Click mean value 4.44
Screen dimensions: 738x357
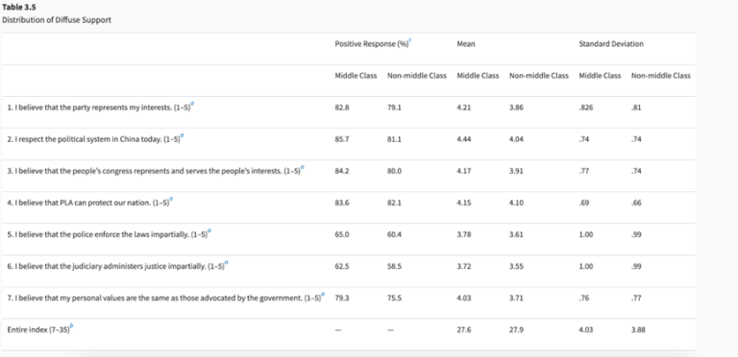[x=463, y=139]
